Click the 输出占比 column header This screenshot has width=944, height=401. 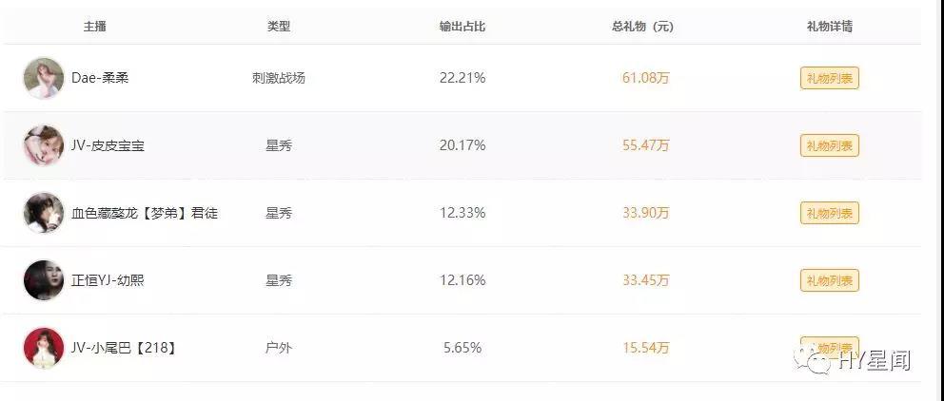(462, 27)
